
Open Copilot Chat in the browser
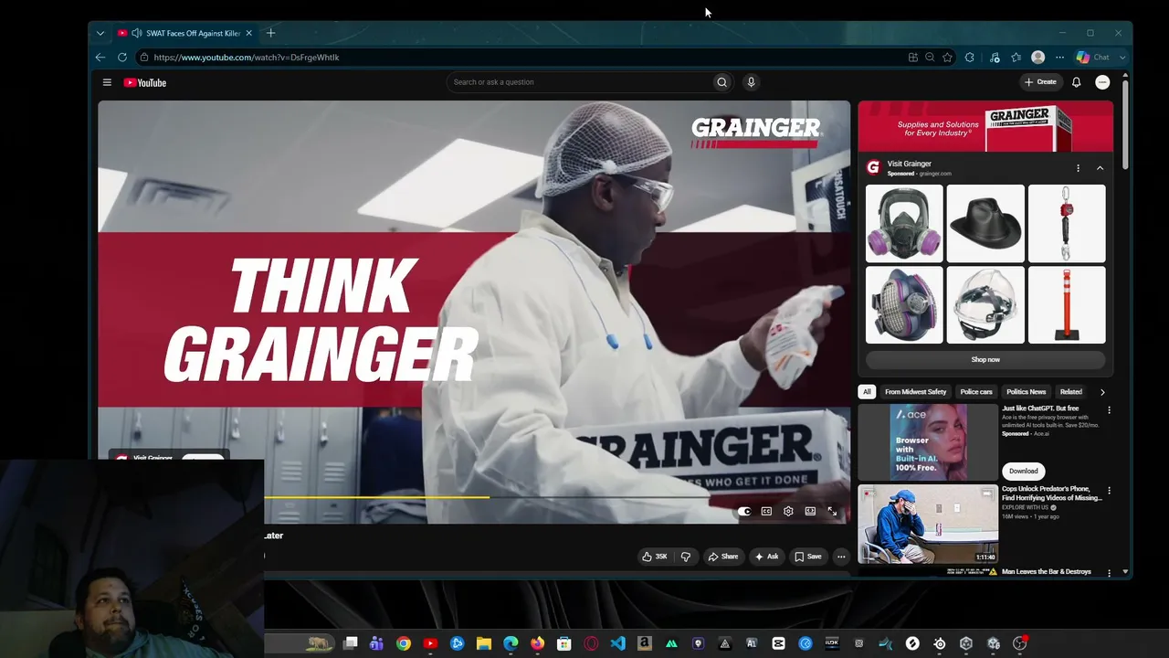click(1095, 57)
